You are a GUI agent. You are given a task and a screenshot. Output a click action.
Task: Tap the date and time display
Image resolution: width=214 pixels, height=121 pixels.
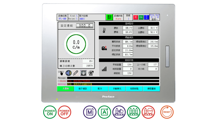coord(155,17)
